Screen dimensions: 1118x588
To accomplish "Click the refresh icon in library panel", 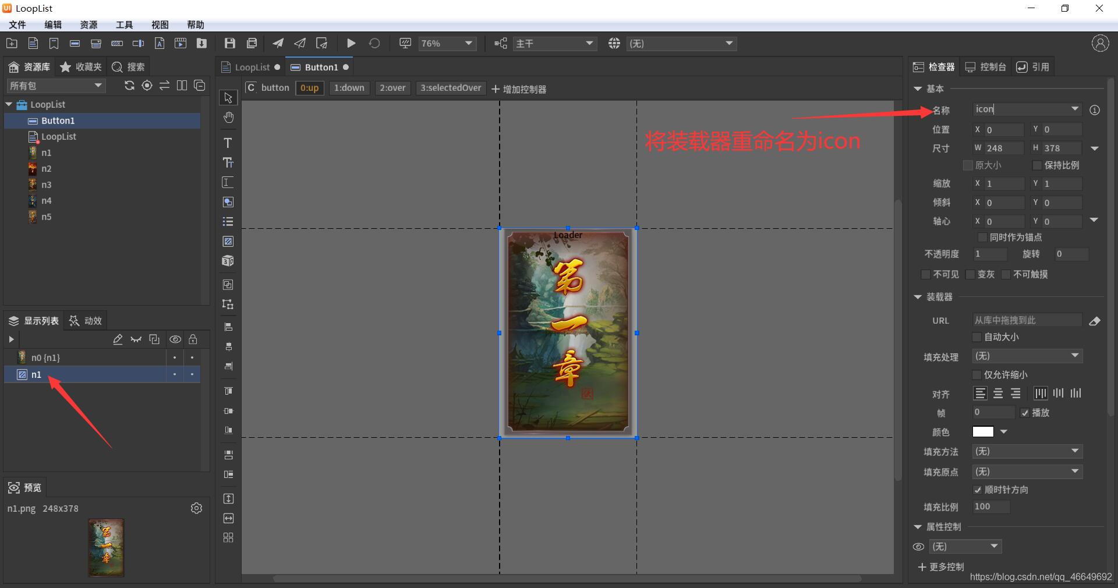I will tap(129, 86).
